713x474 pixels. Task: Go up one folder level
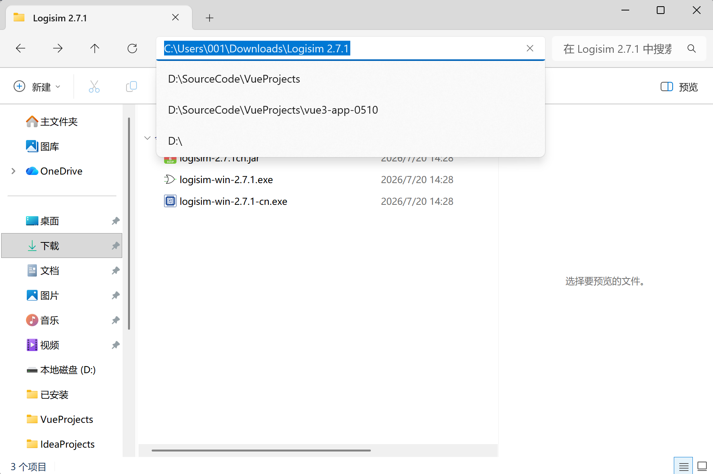95,48
